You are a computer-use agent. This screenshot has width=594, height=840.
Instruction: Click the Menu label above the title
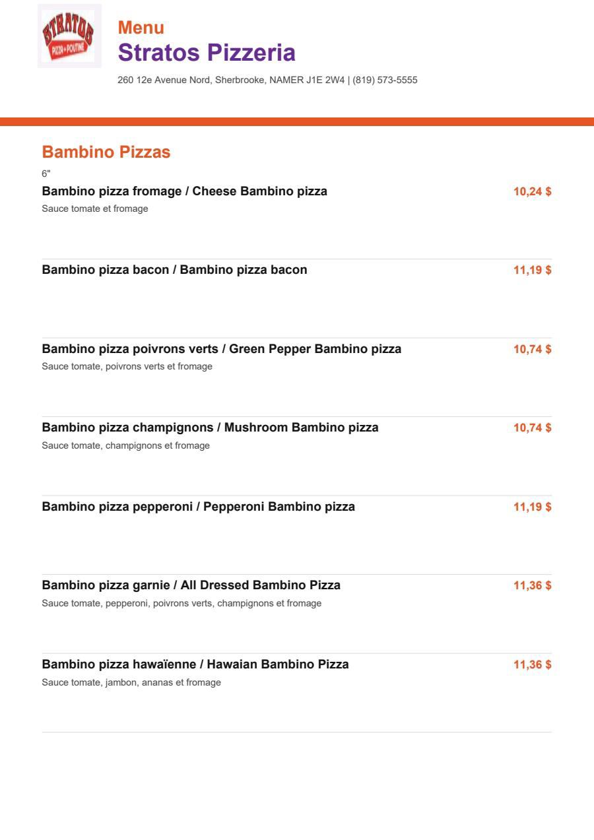(141, 28)
